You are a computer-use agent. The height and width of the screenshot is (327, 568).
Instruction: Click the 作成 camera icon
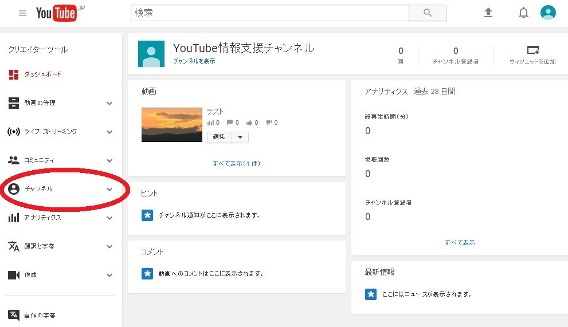tap(14, 275)
